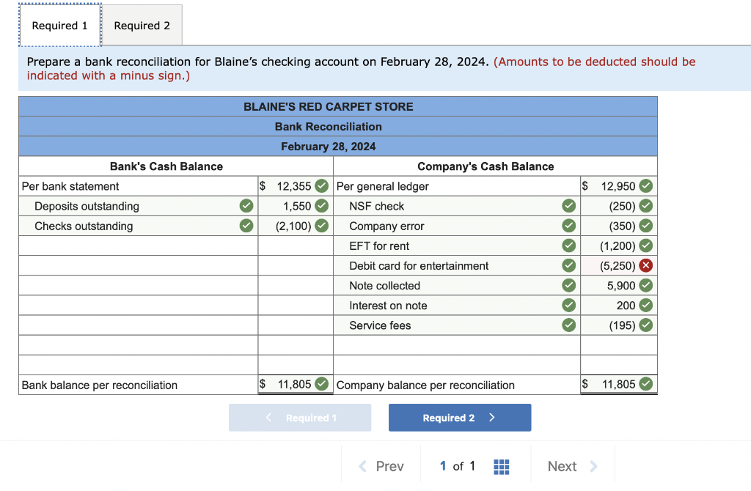Go to Required 2 using the blue button
Viewport: 751px width, 491px height.
tap(460, 417)
